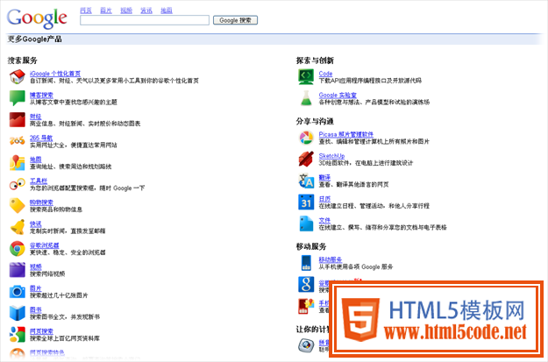This screenshot has width=548, height=362.
Task: Follow the SketchUp link
Action: (x=331, y=156)
